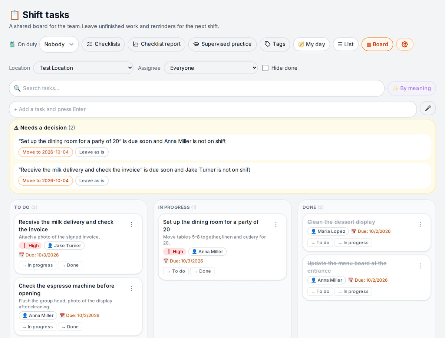This screenshot has height=338, width=445.
Task: Open kebab menu on milk delivery card
Action: (x=131, y=225)
